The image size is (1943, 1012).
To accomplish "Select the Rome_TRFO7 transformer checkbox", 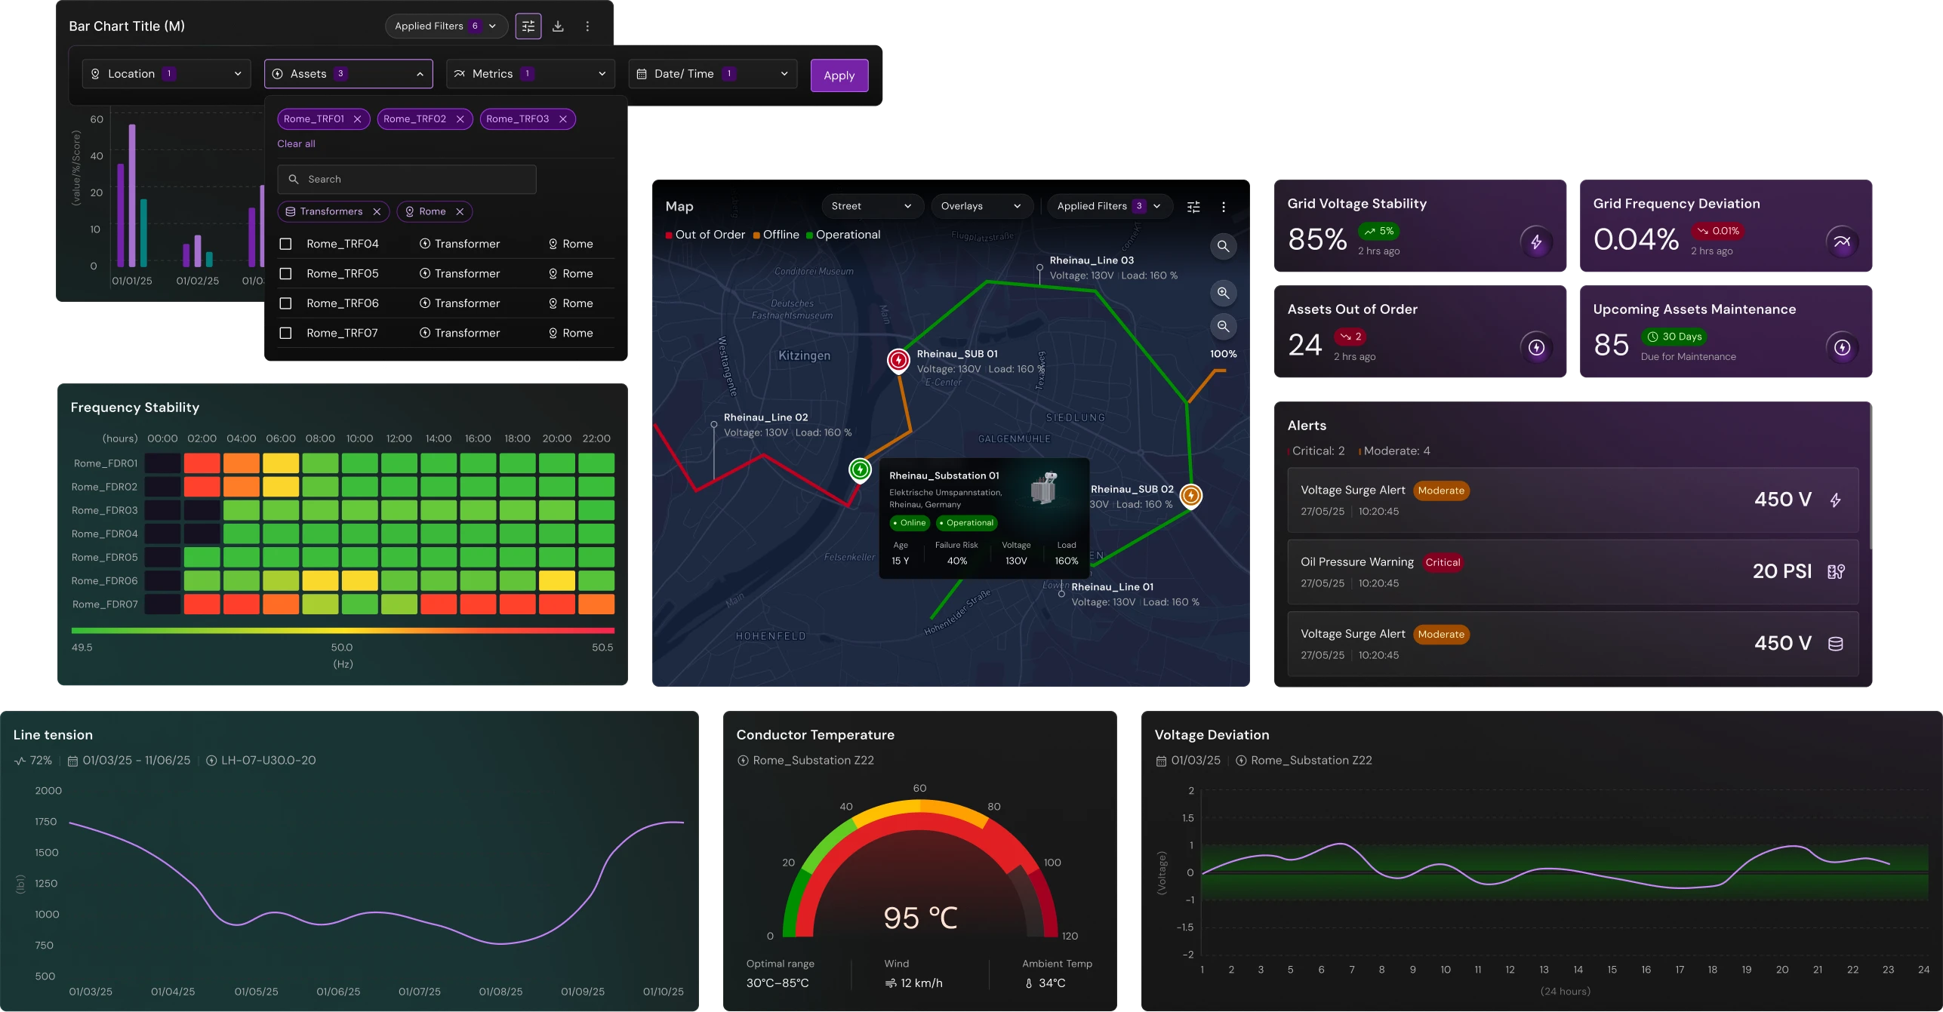I will coord(285,333).
